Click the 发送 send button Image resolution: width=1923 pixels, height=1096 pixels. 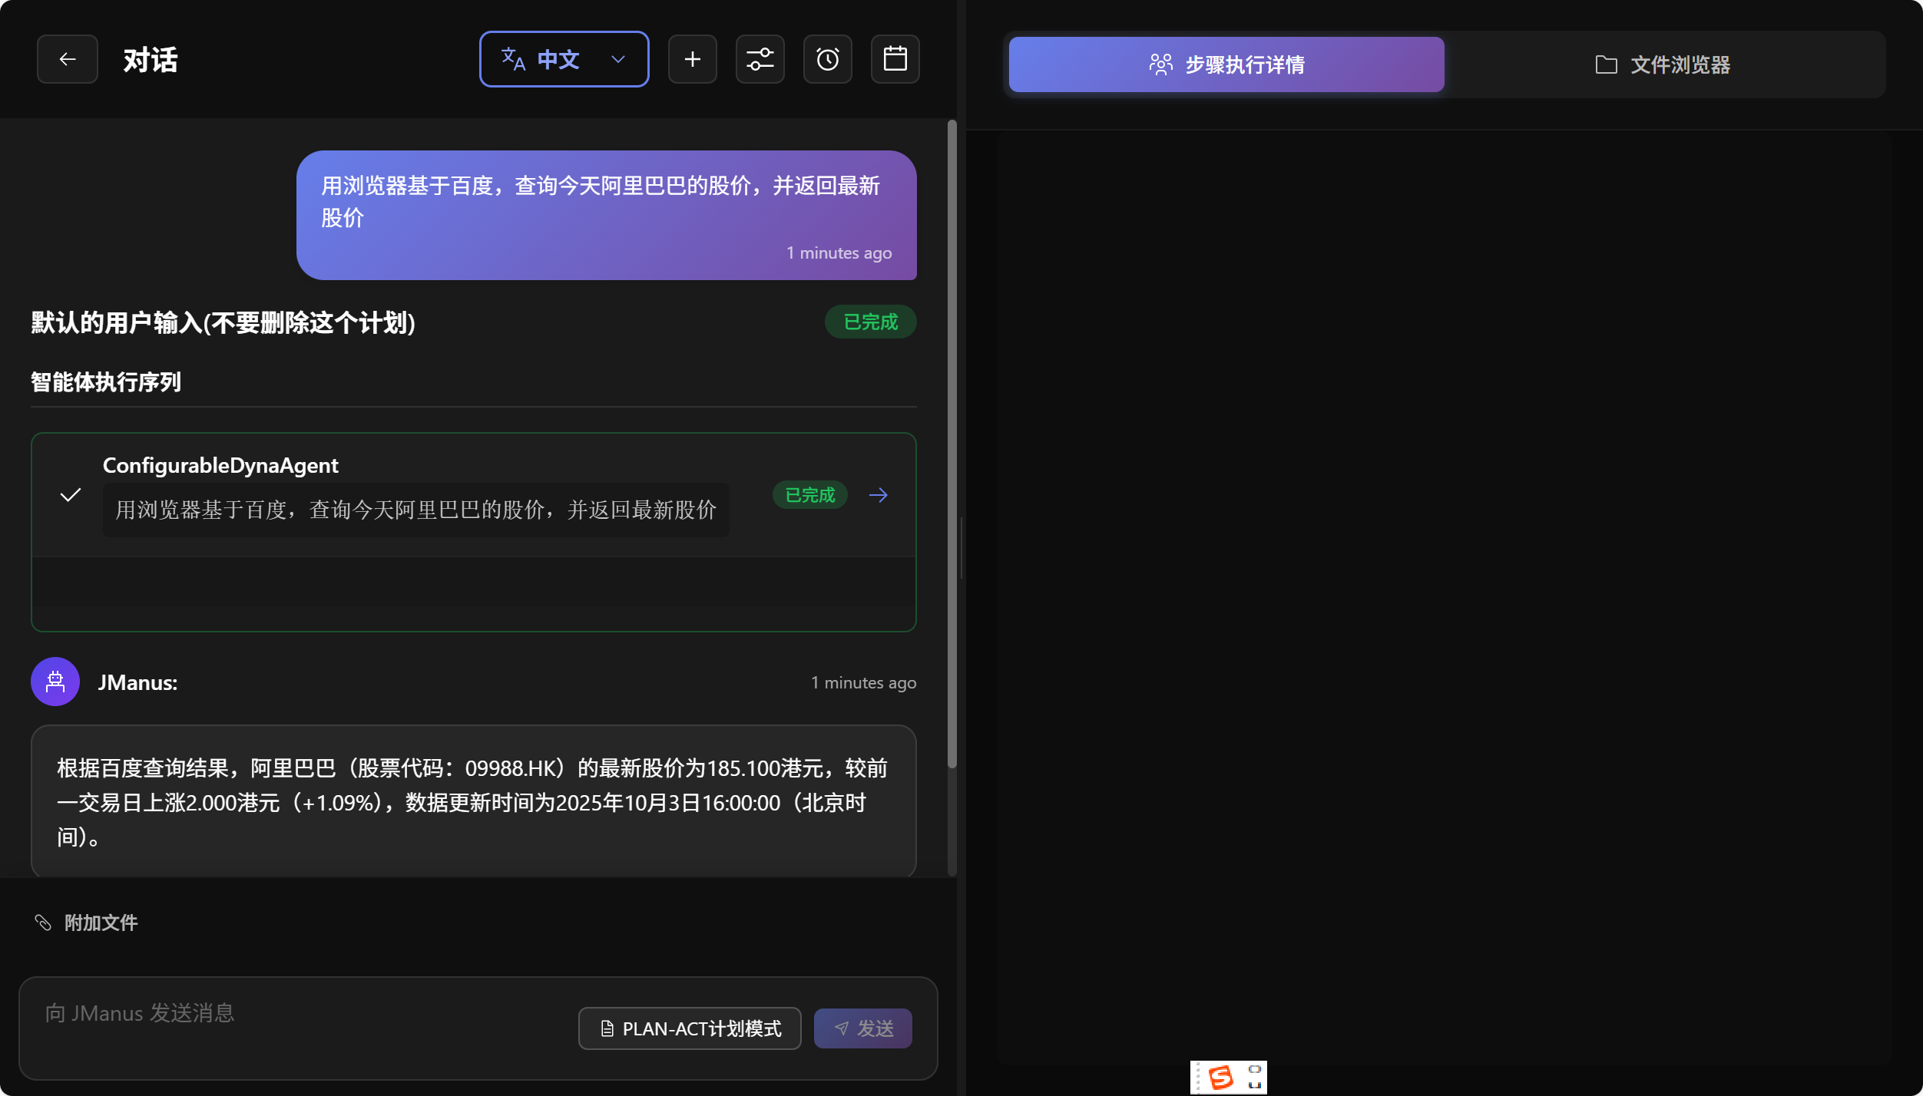tap(862, 1028)
